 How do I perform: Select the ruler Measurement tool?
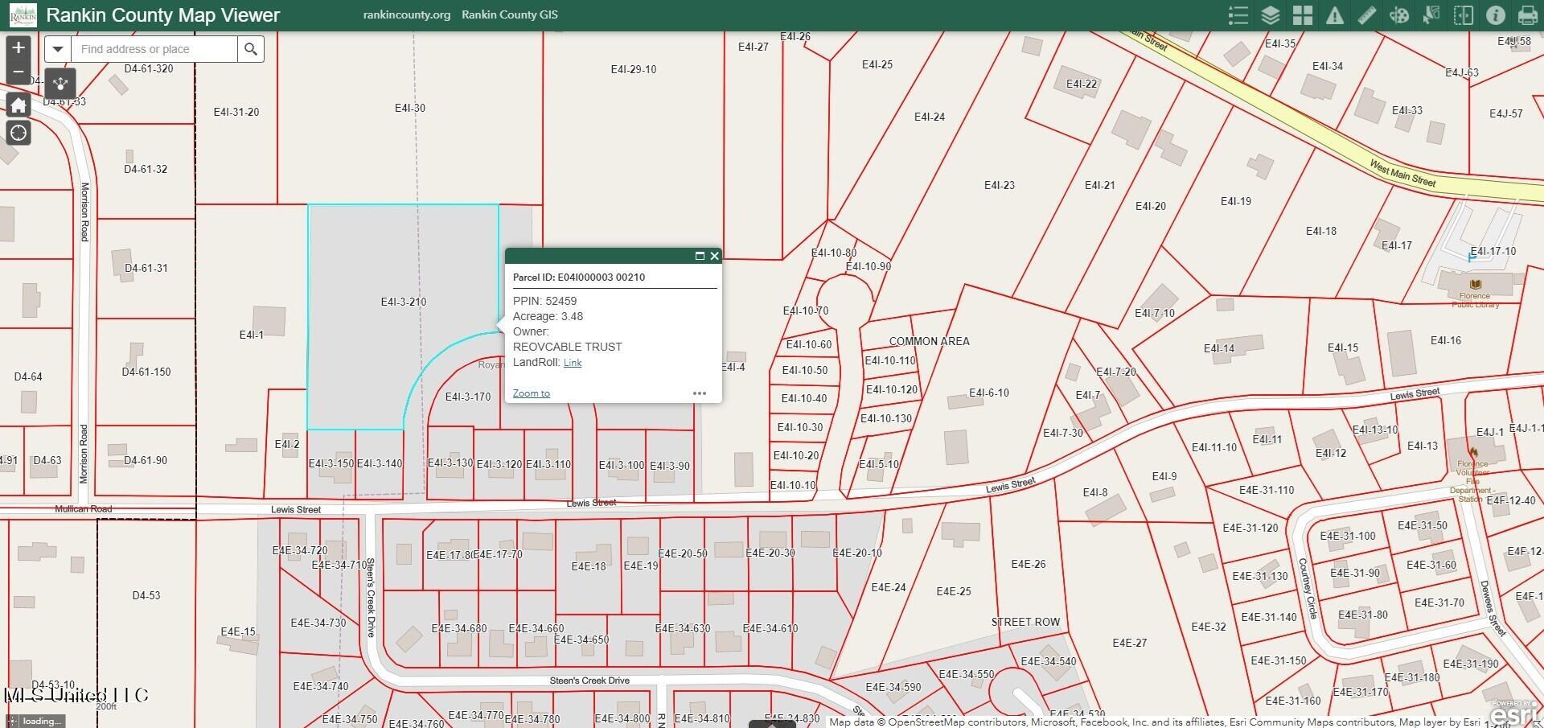[x=1367, y=15]
